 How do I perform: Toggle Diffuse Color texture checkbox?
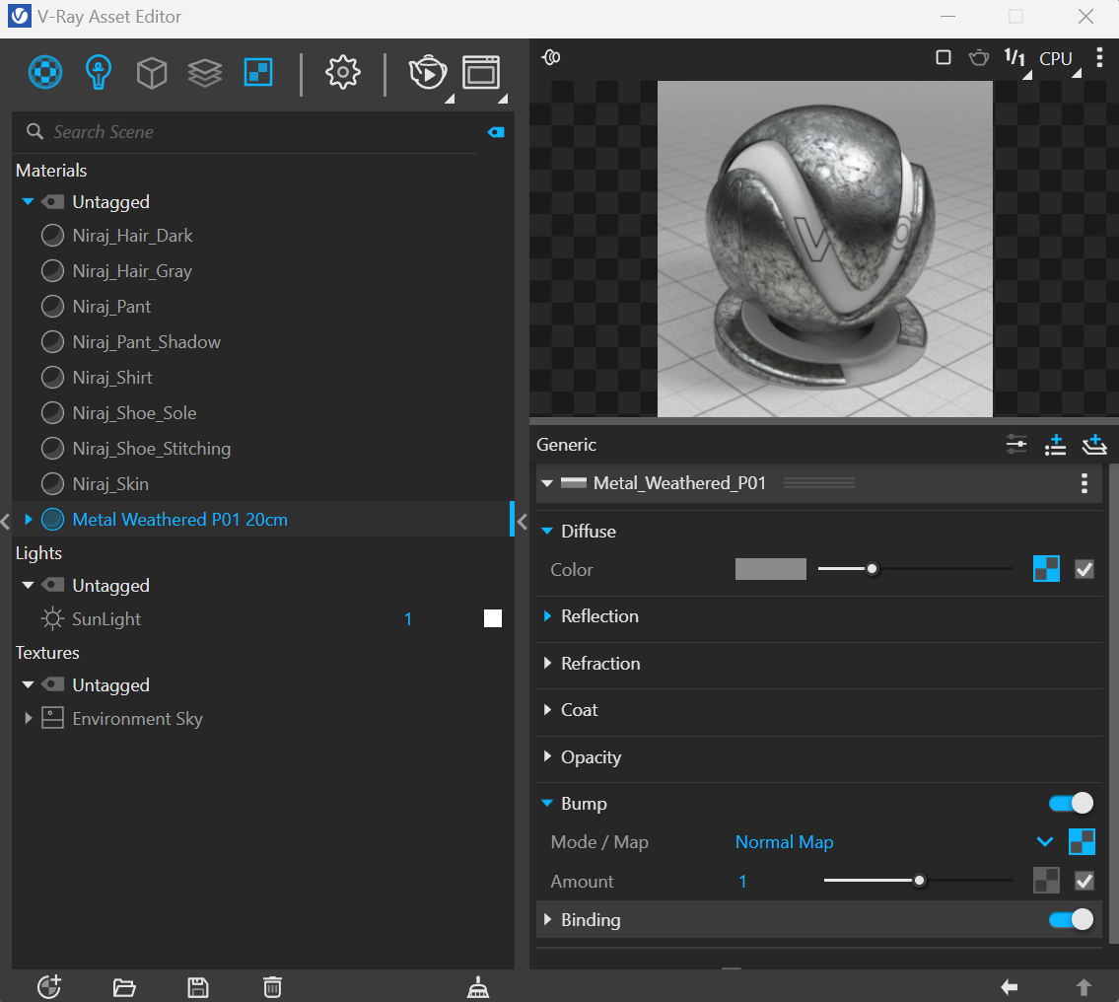pos(1084,569)
